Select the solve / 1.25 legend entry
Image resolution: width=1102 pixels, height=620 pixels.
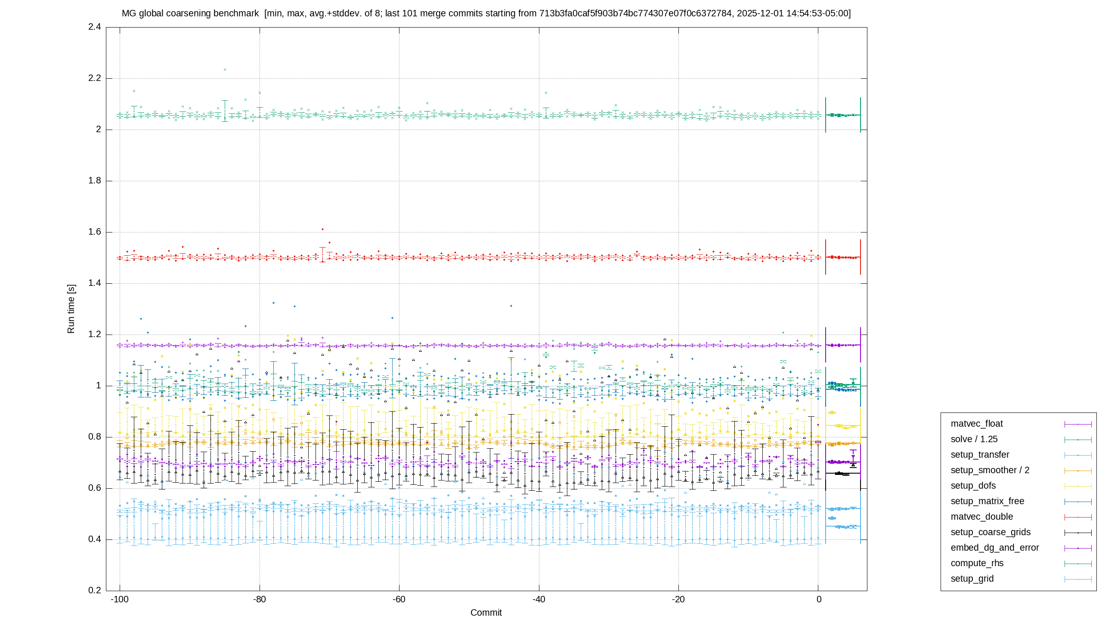click(x=974, y=439)
